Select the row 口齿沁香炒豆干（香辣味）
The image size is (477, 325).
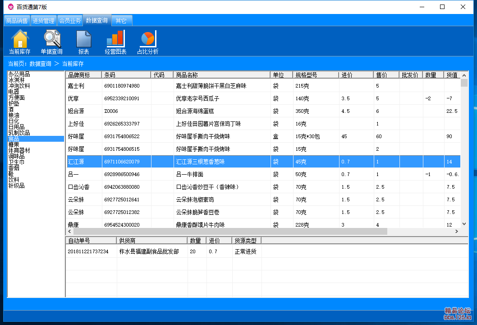pos(263,187)
